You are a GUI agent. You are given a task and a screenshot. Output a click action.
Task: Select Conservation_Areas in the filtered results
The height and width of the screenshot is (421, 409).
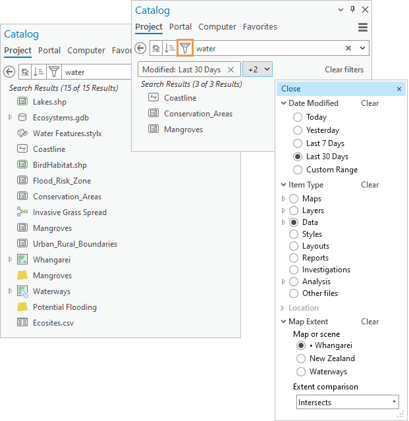click(198, 114)
